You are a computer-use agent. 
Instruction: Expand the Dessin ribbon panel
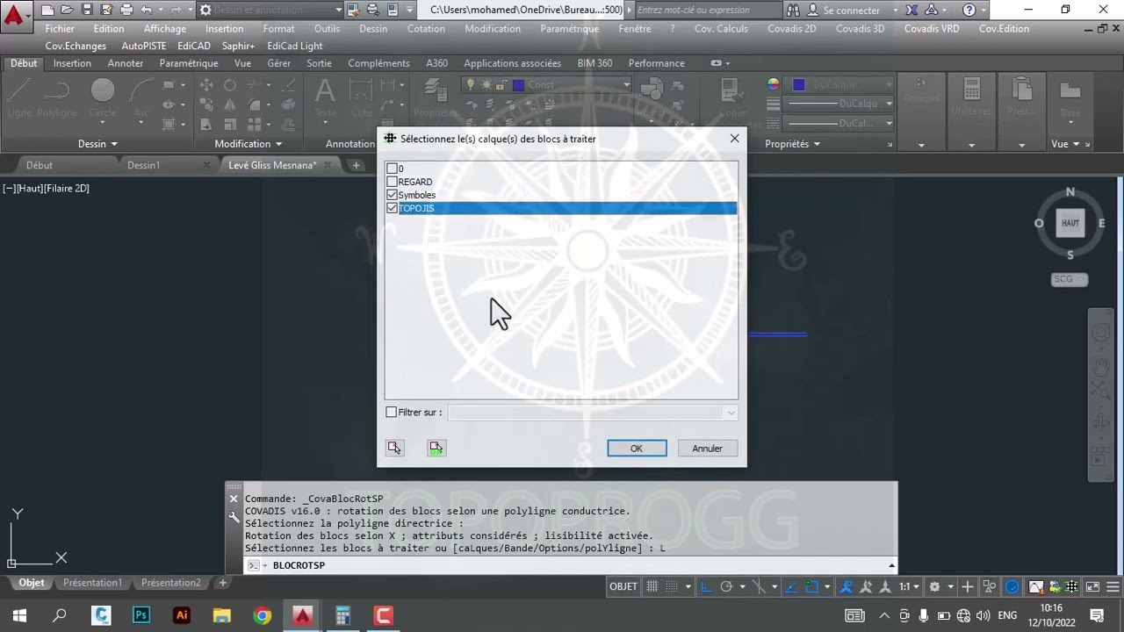click(x=97, y=144)
